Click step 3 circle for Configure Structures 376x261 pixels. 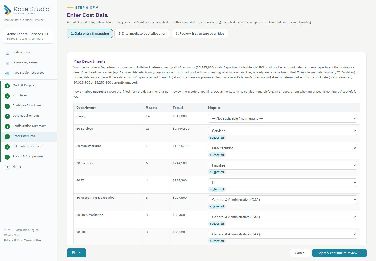[7, 106]
